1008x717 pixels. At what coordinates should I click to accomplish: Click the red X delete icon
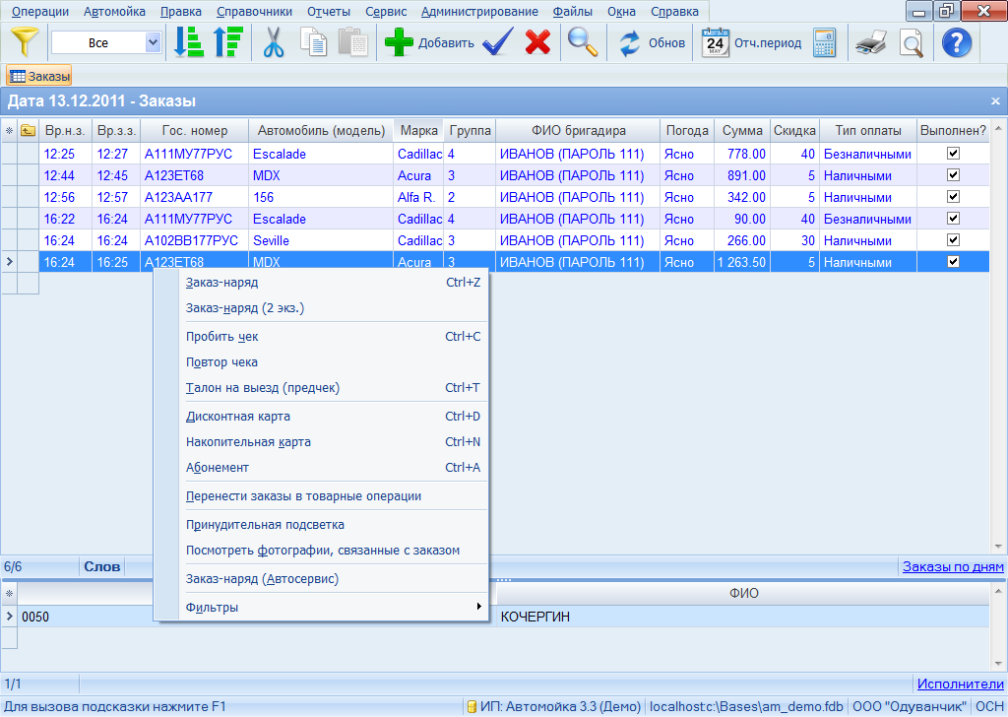click(537, 43)
